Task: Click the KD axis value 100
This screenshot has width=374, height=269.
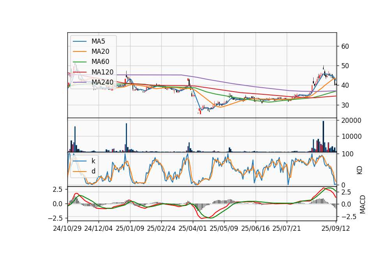Action: [x=347, y=154]
